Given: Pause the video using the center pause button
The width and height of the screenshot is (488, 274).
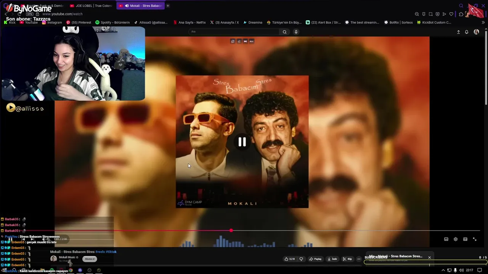Looking at the screenshot, I should tap(242, 142).
